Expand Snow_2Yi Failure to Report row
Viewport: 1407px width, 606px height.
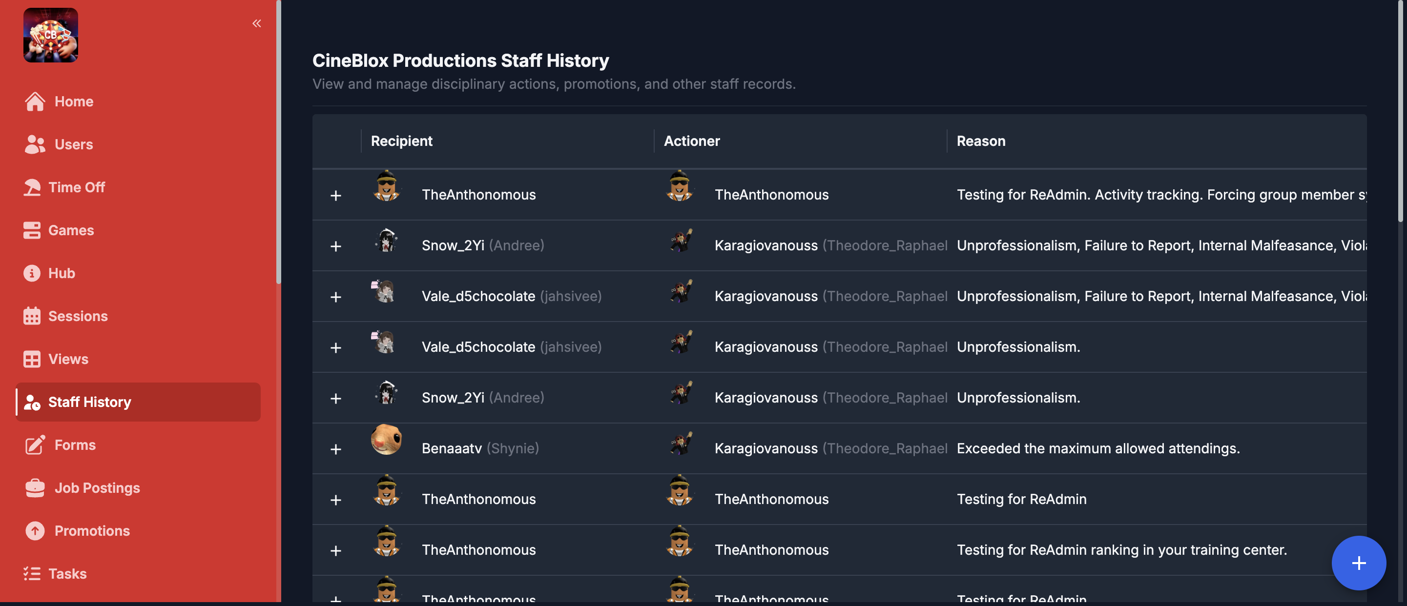tap(336, 246)
